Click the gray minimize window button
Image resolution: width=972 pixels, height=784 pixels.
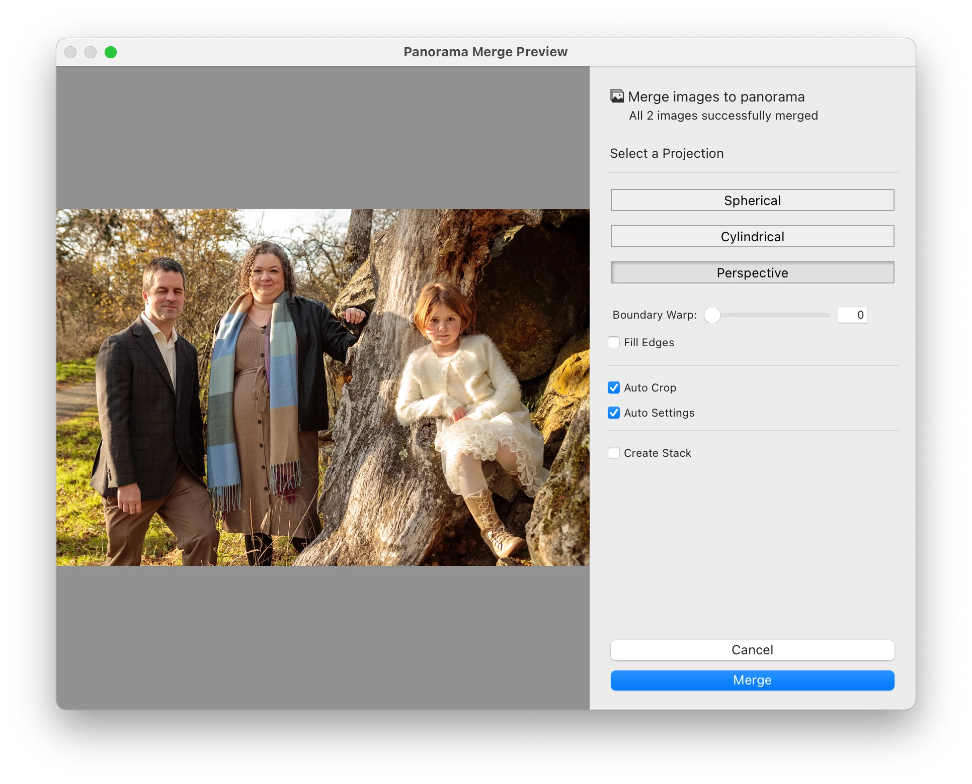(x=91, y=52)
